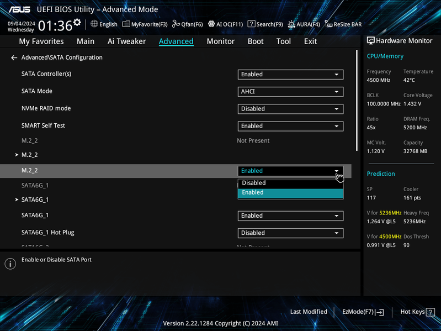Expand the M.2_2 submenu entry

coord(30,155)
